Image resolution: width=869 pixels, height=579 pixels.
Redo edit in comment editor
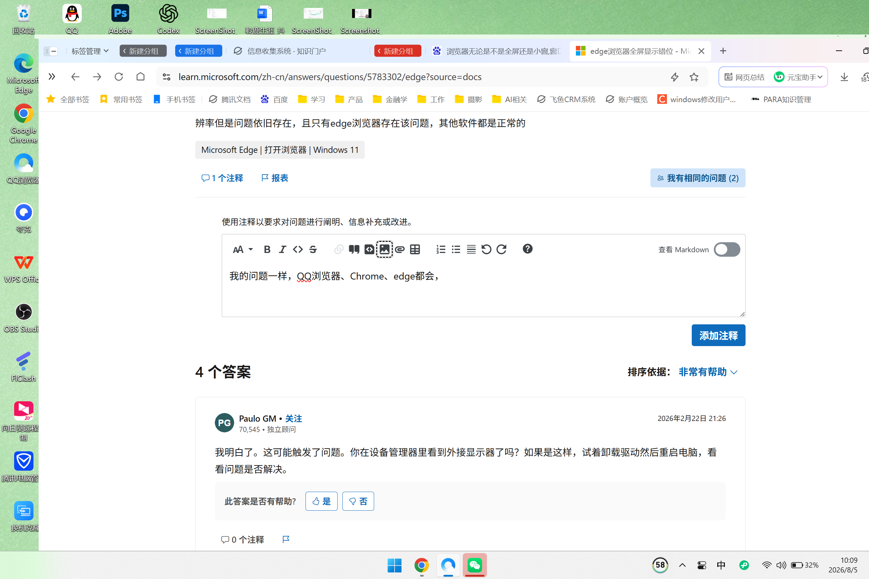pyautogui.click(x=501, y=249)
